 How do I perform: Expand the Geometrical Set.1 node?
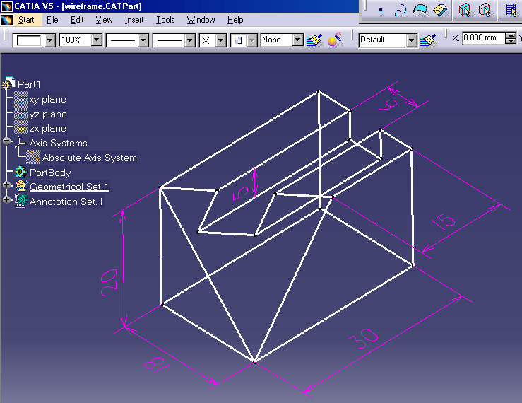coord(6,185)
